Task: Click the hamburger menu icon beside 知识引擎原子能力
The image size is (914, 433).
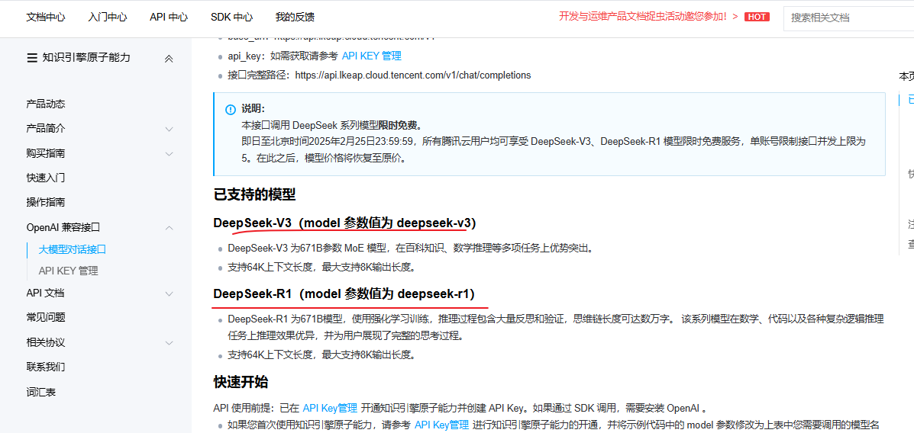Action: pyautogui.click(x=32, y=58)
